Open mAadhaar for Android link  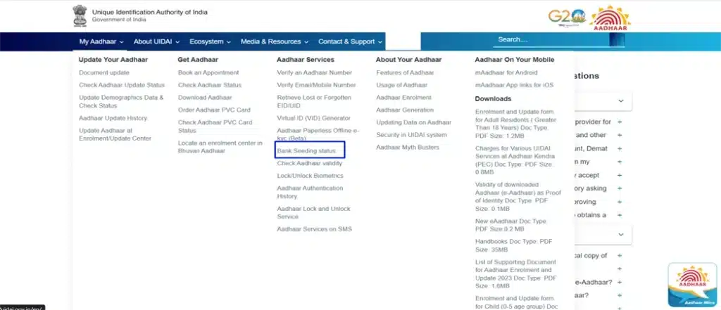click(506, 72)
